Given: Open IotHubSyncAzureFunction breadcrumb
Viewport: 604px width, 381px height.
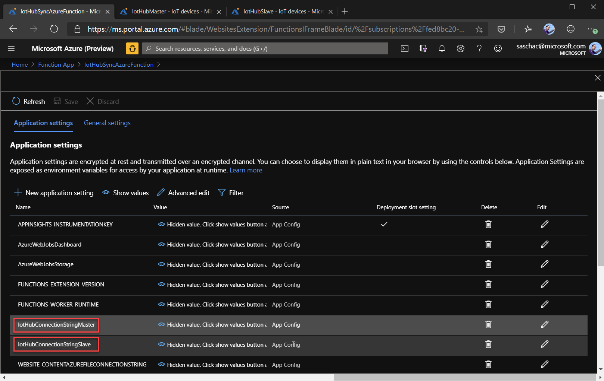Looking at the screenshot, I should point(119,64).
